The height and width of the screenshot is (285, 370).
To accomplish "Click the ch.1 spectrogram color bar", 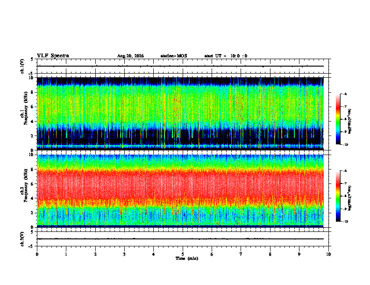I will [x=338, y=119].
